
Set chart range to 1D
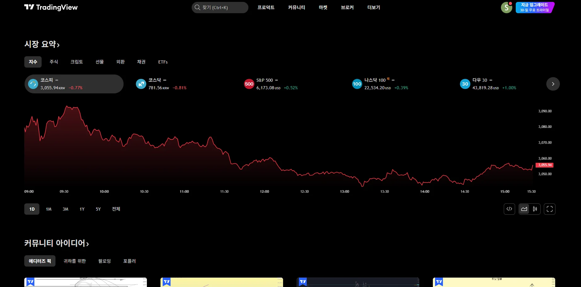pos(32,209)
